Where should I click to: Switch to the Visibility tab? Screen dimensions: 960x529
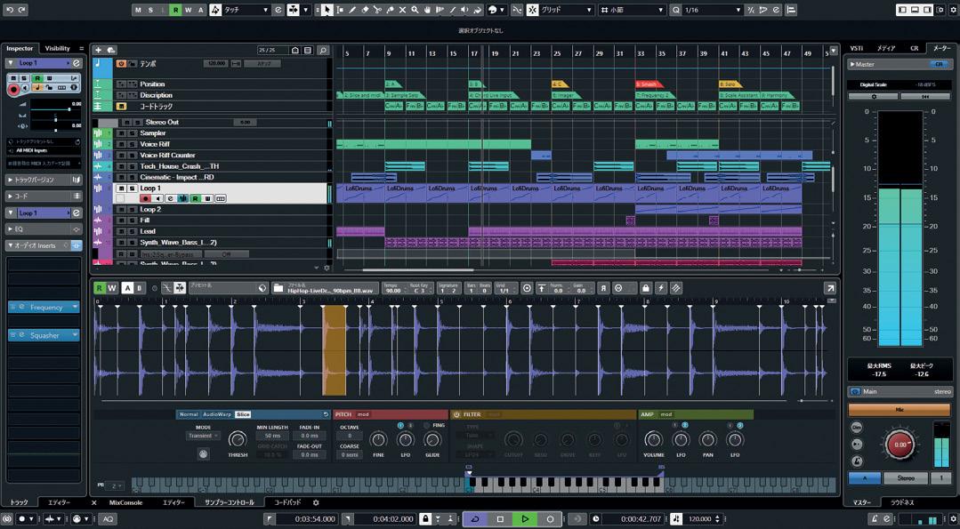pyautogui.click(x=57, y=48)
